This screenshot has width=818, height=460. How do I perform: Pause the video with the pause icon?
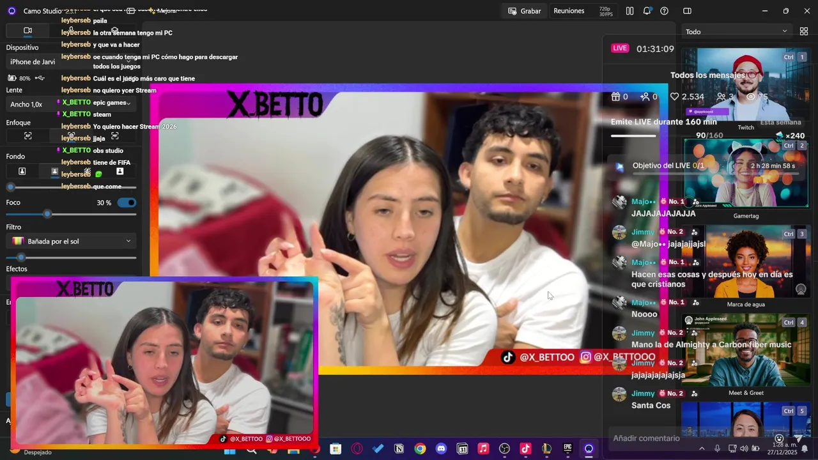[x=629, y=11]
